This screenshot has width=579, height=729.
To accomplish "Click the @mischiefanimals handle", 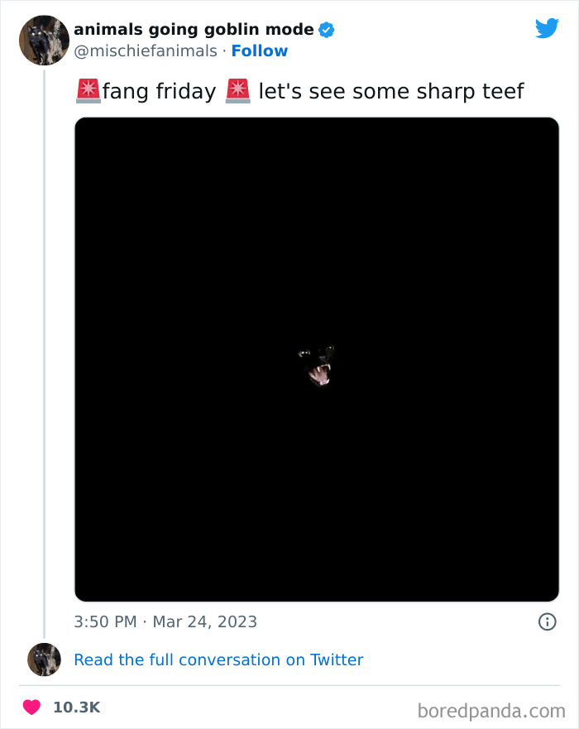I will [146, 51].
